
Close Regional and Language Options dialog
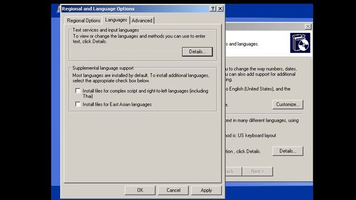click(220, 9)
